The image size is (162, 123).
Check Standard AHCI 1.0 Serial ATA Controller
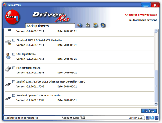tap(14, 40)
